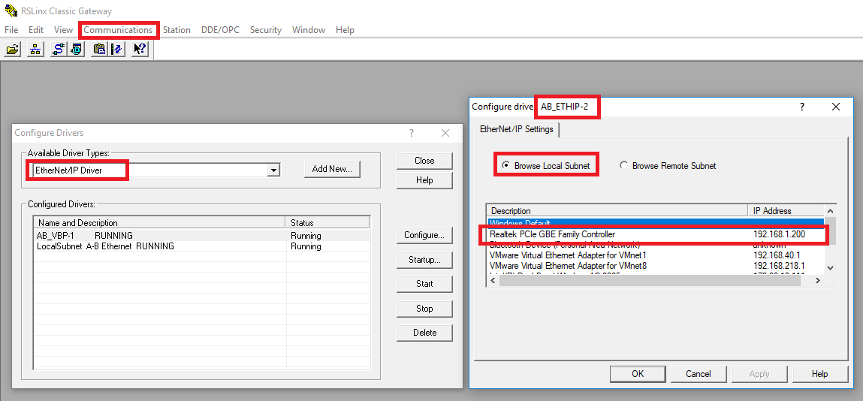This screenshot has width=863, height=401.
Task: Click the 192.168.40.1 IP address cell
Action: pos(777,255)
